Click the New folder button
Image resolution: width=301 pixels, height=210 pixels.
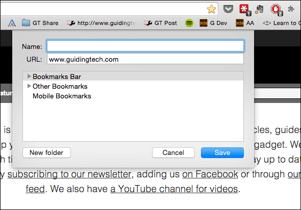click(x=46, y=152)
